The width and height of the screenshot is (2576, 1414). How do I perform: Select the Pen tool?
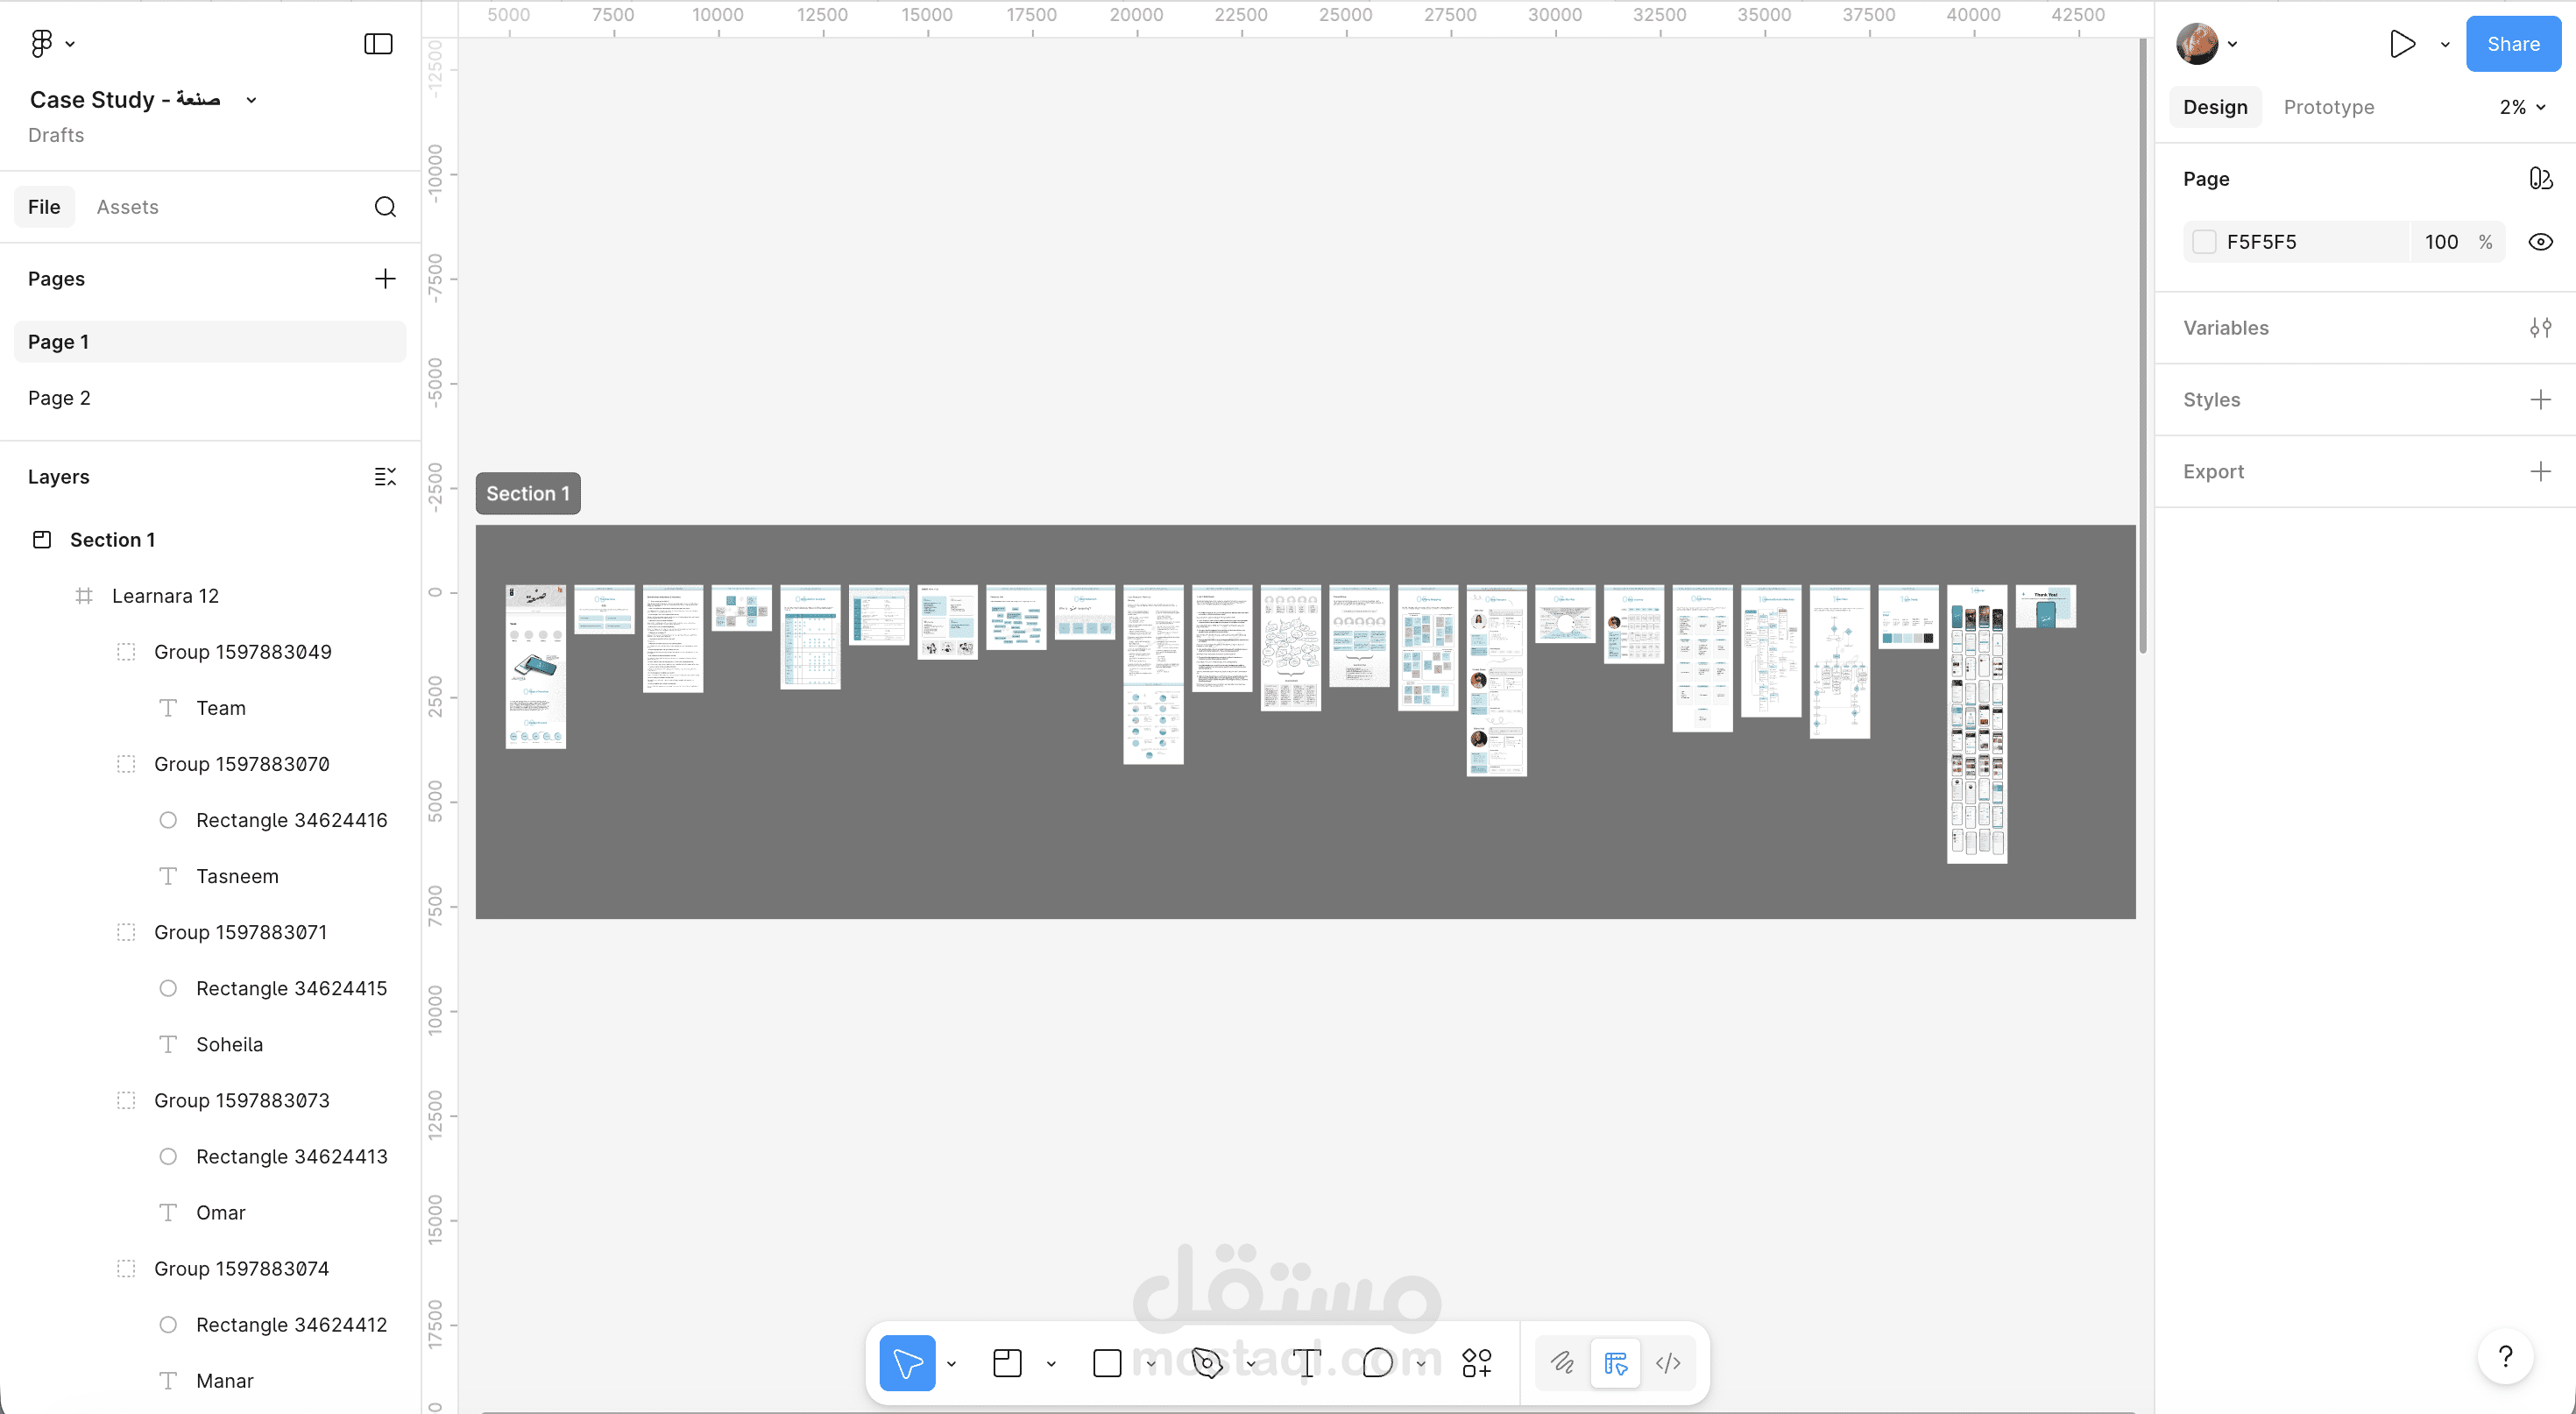point(1207,1363)
